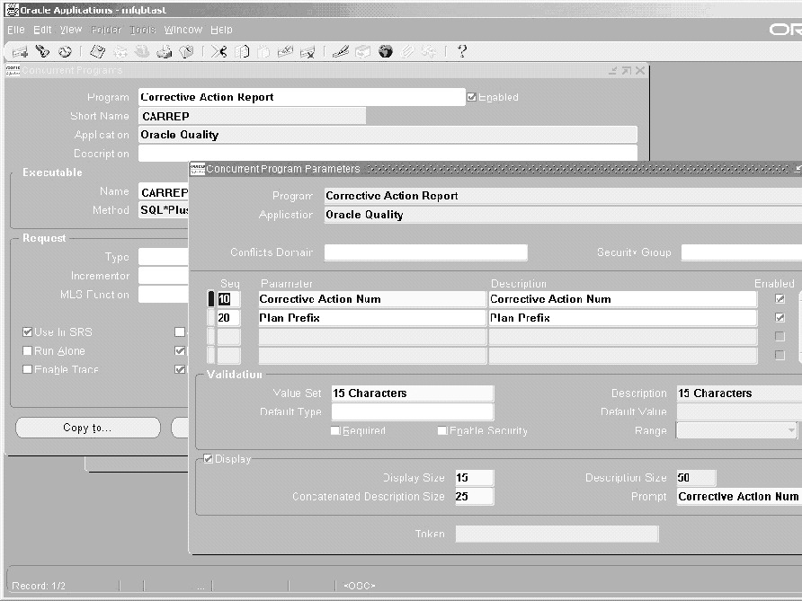Toggle Enabled for the Plan Prefix parameter
Viewport: 802px width, 601px height.
780,317
